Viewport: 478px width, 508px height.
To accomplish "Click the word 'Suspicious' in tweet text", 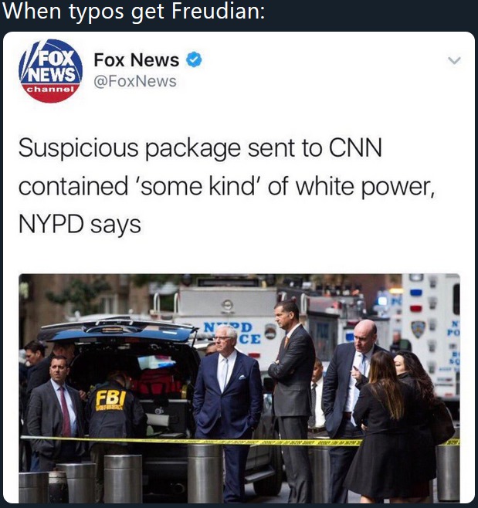I will point(79,148).
